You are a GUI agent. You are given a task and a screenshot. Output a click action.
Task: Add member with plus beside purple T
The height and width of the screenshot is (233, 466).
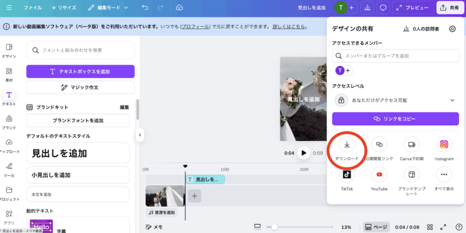348,70
